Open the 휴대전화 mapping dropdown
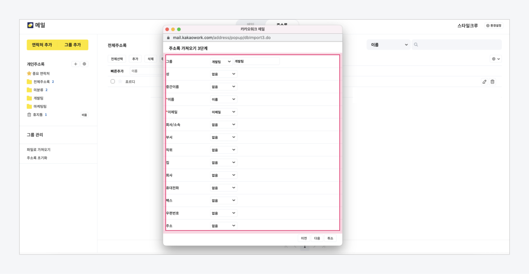529x274 pixels. (x=223, y=188)
